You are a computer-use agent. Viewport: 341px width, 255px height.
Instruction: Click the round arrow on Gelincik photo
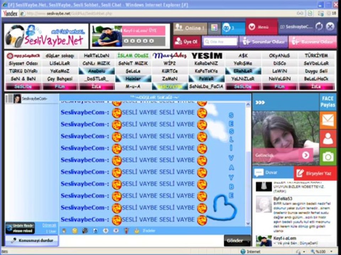coord(305,155)
